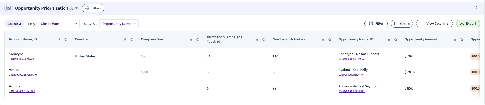Open the three-dot more options menu
485x105 pixels.
click(477, 8)
